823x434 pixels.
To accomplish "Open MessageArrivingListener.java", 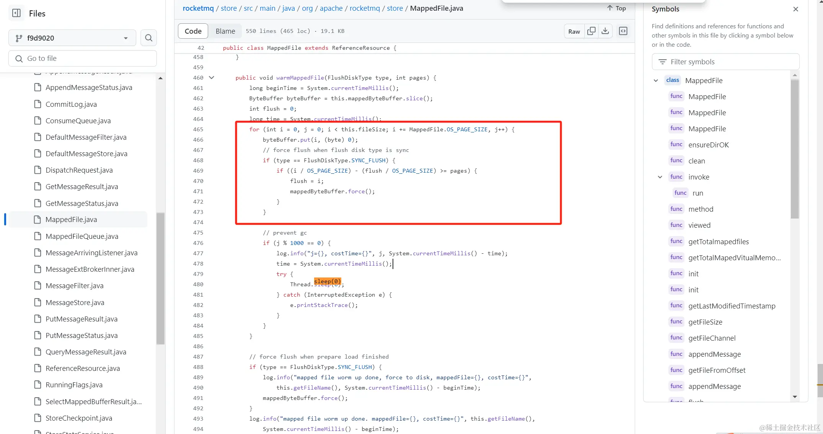I will (x=91, y=253).
